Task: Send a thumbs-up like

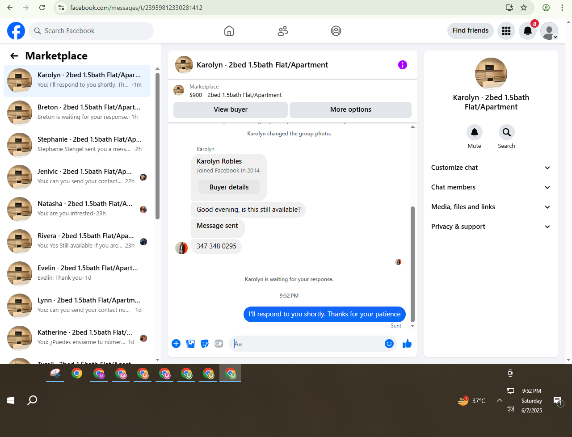Action: [x=407, y=344]
